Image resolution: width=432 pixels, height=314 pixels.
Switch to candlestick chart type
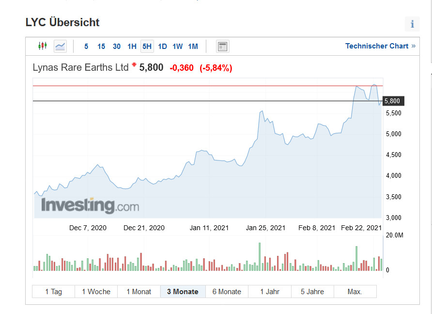pos(43,46)
